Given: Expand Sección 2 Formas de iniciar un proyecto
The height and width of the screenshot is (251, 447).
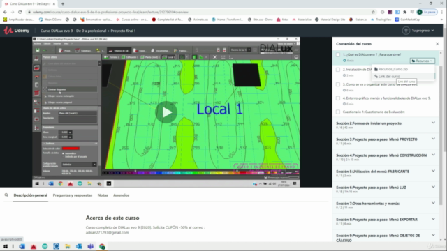Looking at the screenshot, I should coord(386,125).
